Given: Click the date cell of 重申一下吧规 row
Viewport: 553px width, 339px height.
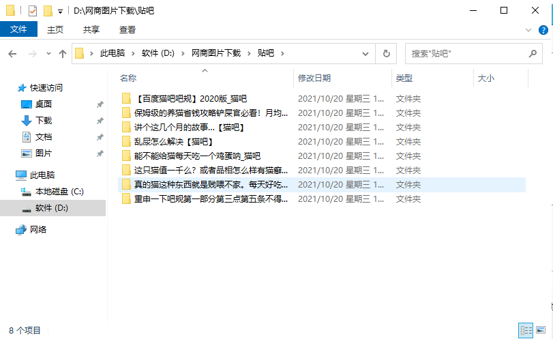Looking at the screenshot, I should [x=341, y=199].
